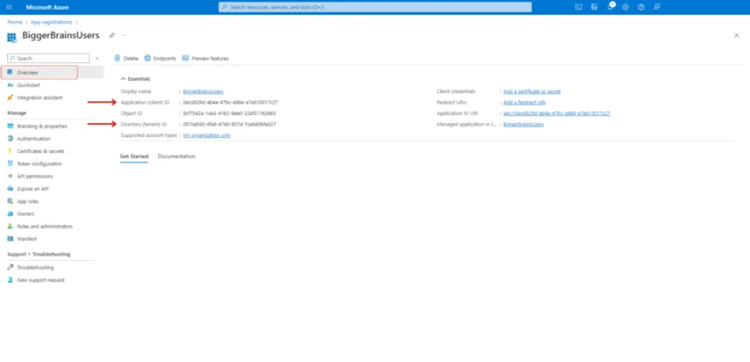Click the API permissions icon
Screen dimensions: 750x362
(x=11, y=176)
